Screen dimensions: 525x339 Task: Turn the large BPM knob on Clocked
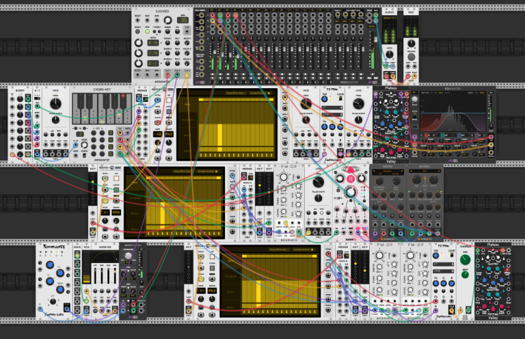(167, 20)
